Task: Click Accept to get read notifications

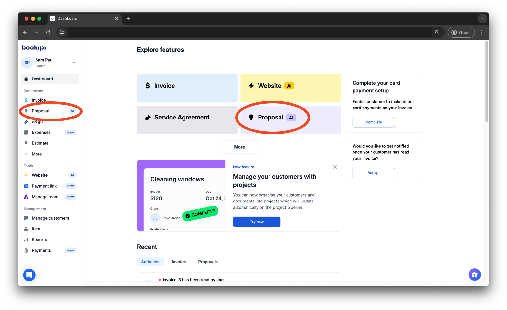Action: pos(374,173)
